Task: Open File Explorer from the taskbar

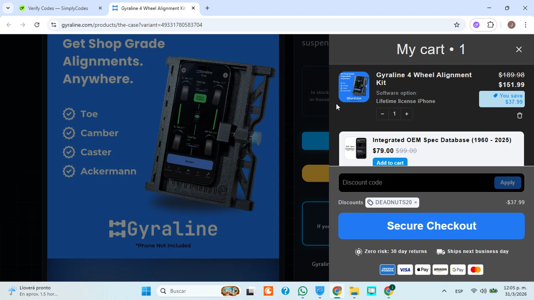Action: [x=354, y=291]
